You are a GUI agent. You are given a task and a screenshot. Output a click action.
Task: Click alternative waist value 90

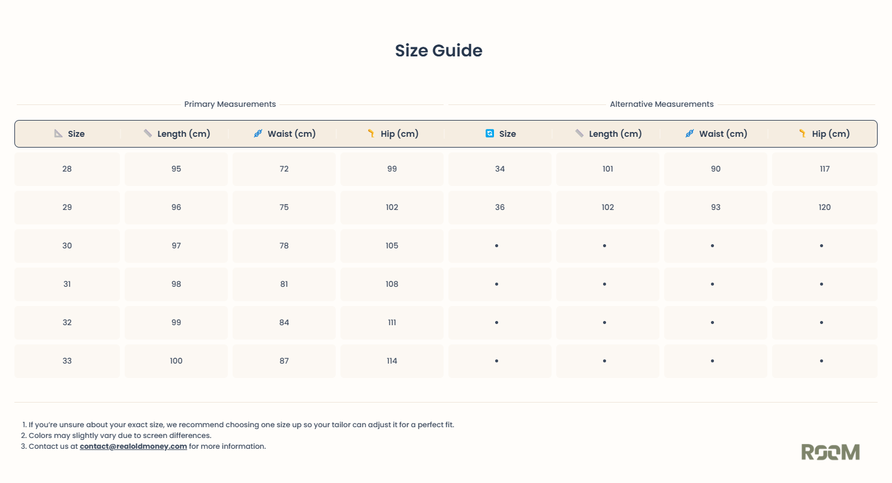click(x=716, y=169)
